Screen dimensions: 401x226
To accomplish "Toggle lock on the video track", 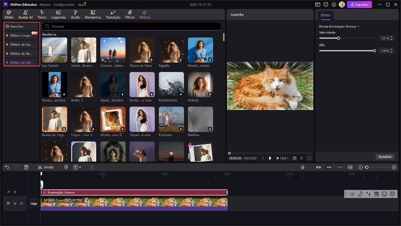I will pos(8,203).
